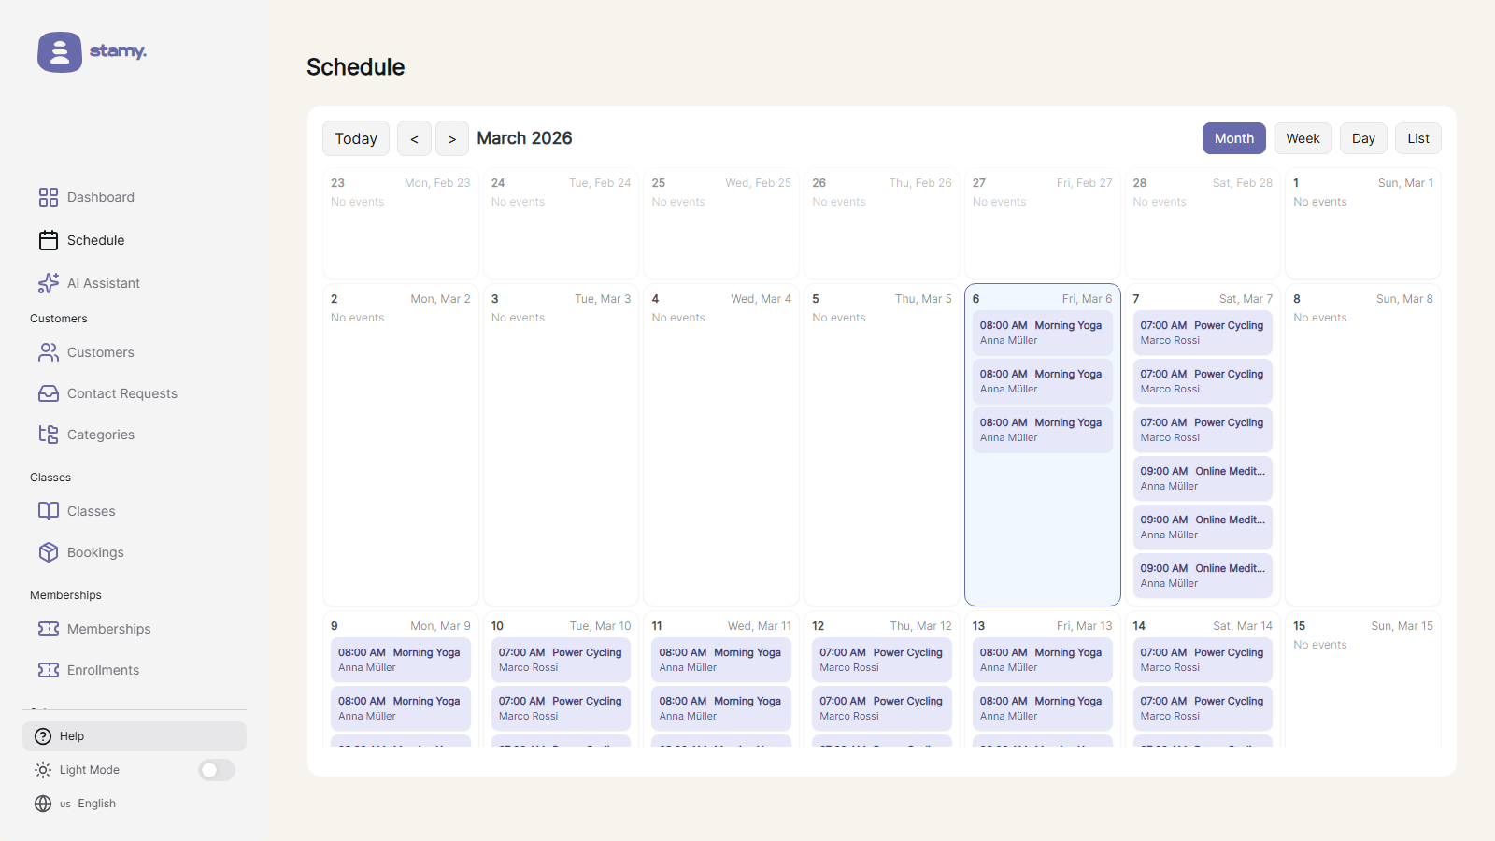
Task: Click the Categories tree icon
Action: click(x=49, y=435)
